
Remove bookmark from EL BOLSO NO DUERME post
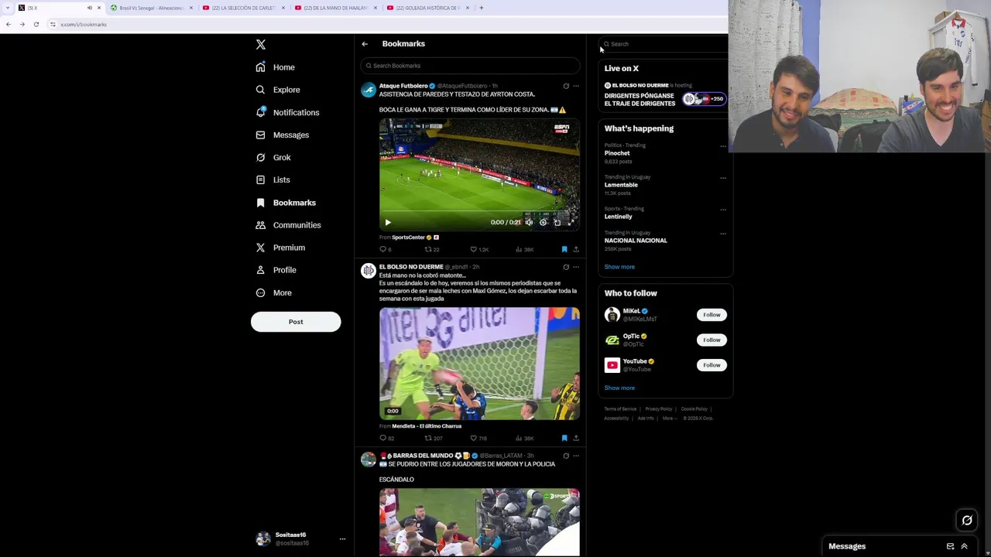[564, 439]
